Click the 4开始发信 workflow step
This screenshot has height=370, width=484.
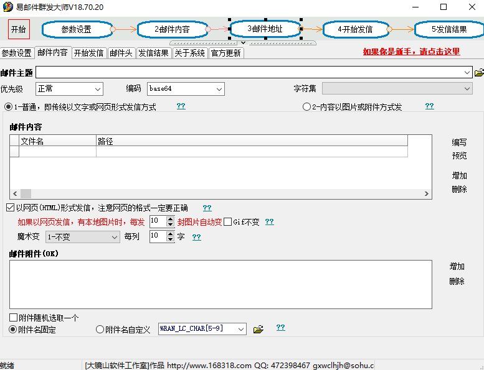355,29
